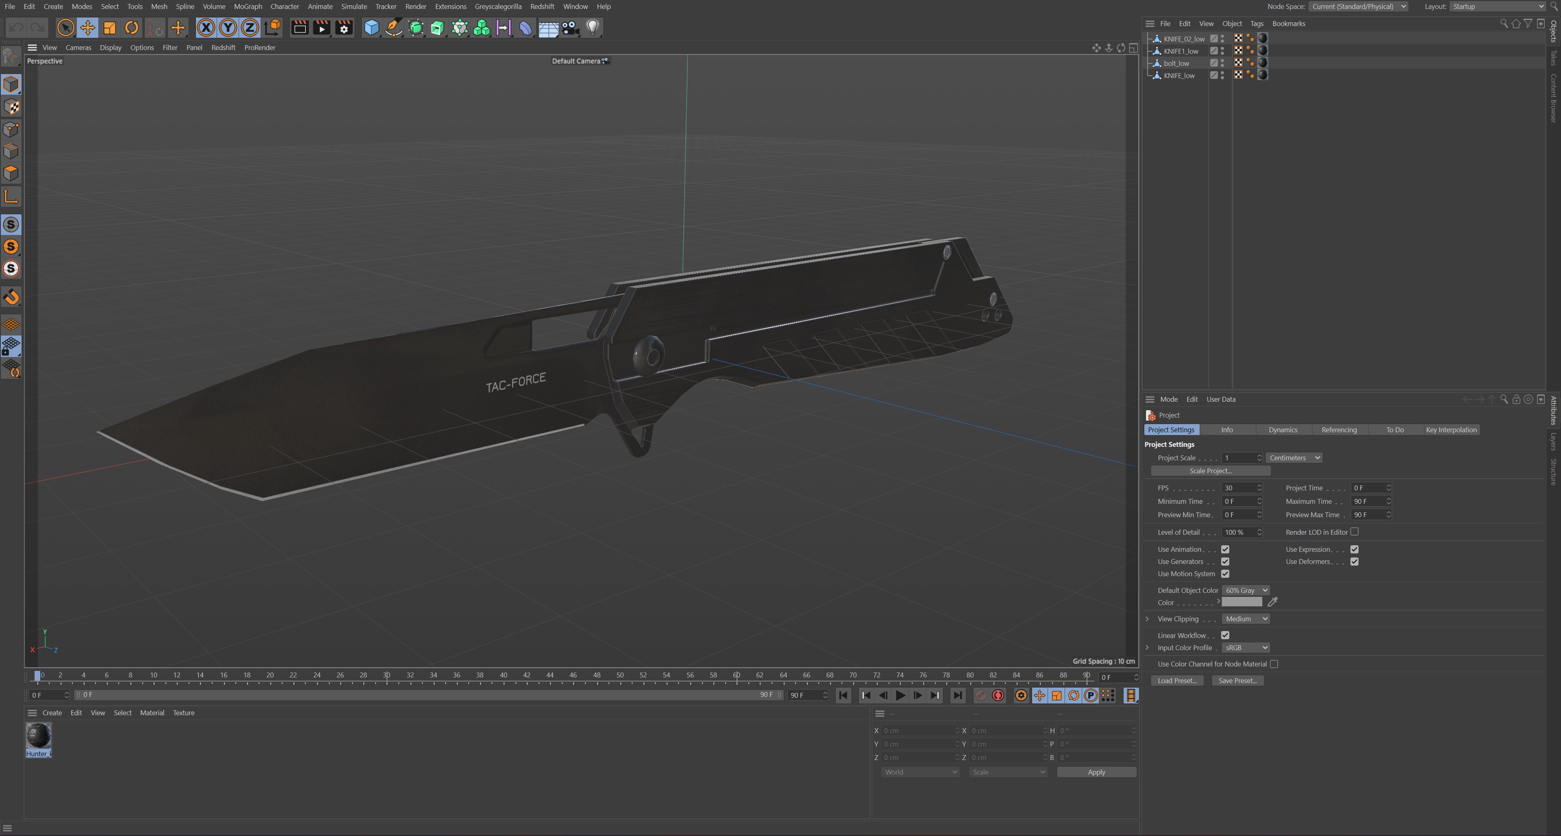The height and width of the screenshot is (836, 1561).
Task: Play animation forward
Action: (x=900, y=695)
